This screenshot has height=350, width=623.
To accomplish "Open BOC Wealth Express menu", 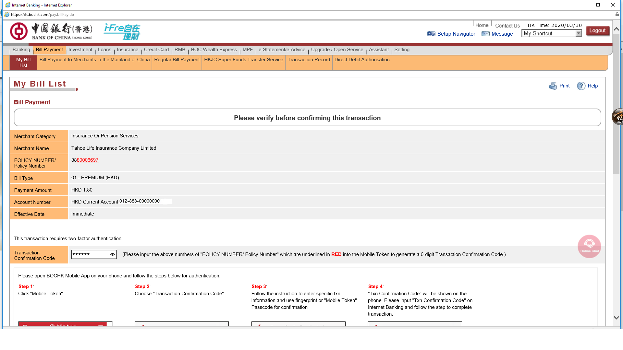I will (x=214, y=50).
